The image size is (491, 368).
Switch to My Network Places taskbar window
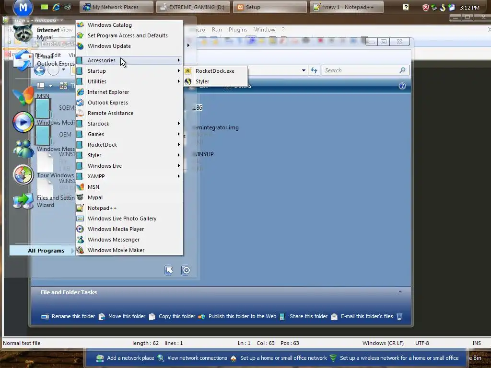point(116,7)
